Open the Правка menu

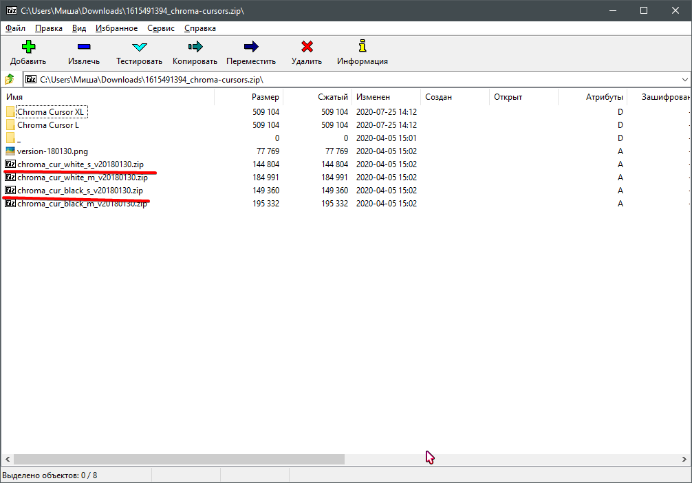49,28
